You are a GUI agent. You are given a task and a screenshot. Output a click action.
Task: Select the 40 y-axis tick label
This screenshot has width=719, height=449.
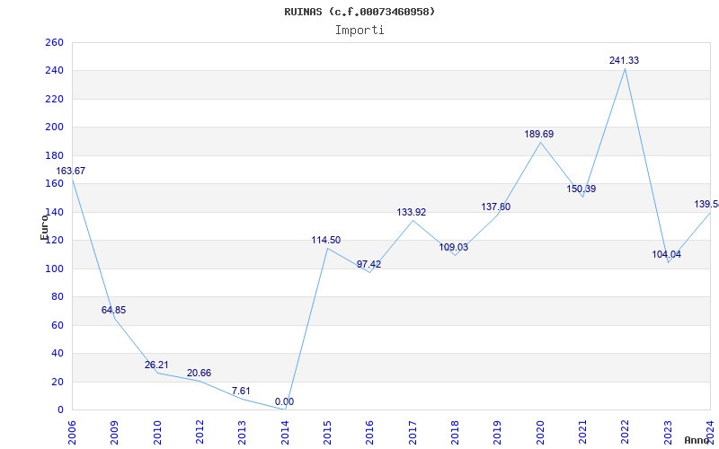pyautogui.click(x=57, y=353)
